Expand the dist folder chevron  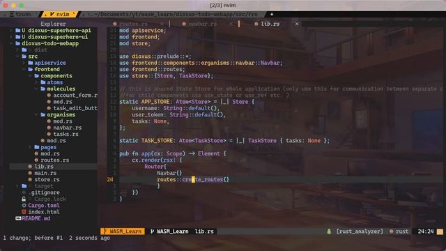(x=17, y=50)
